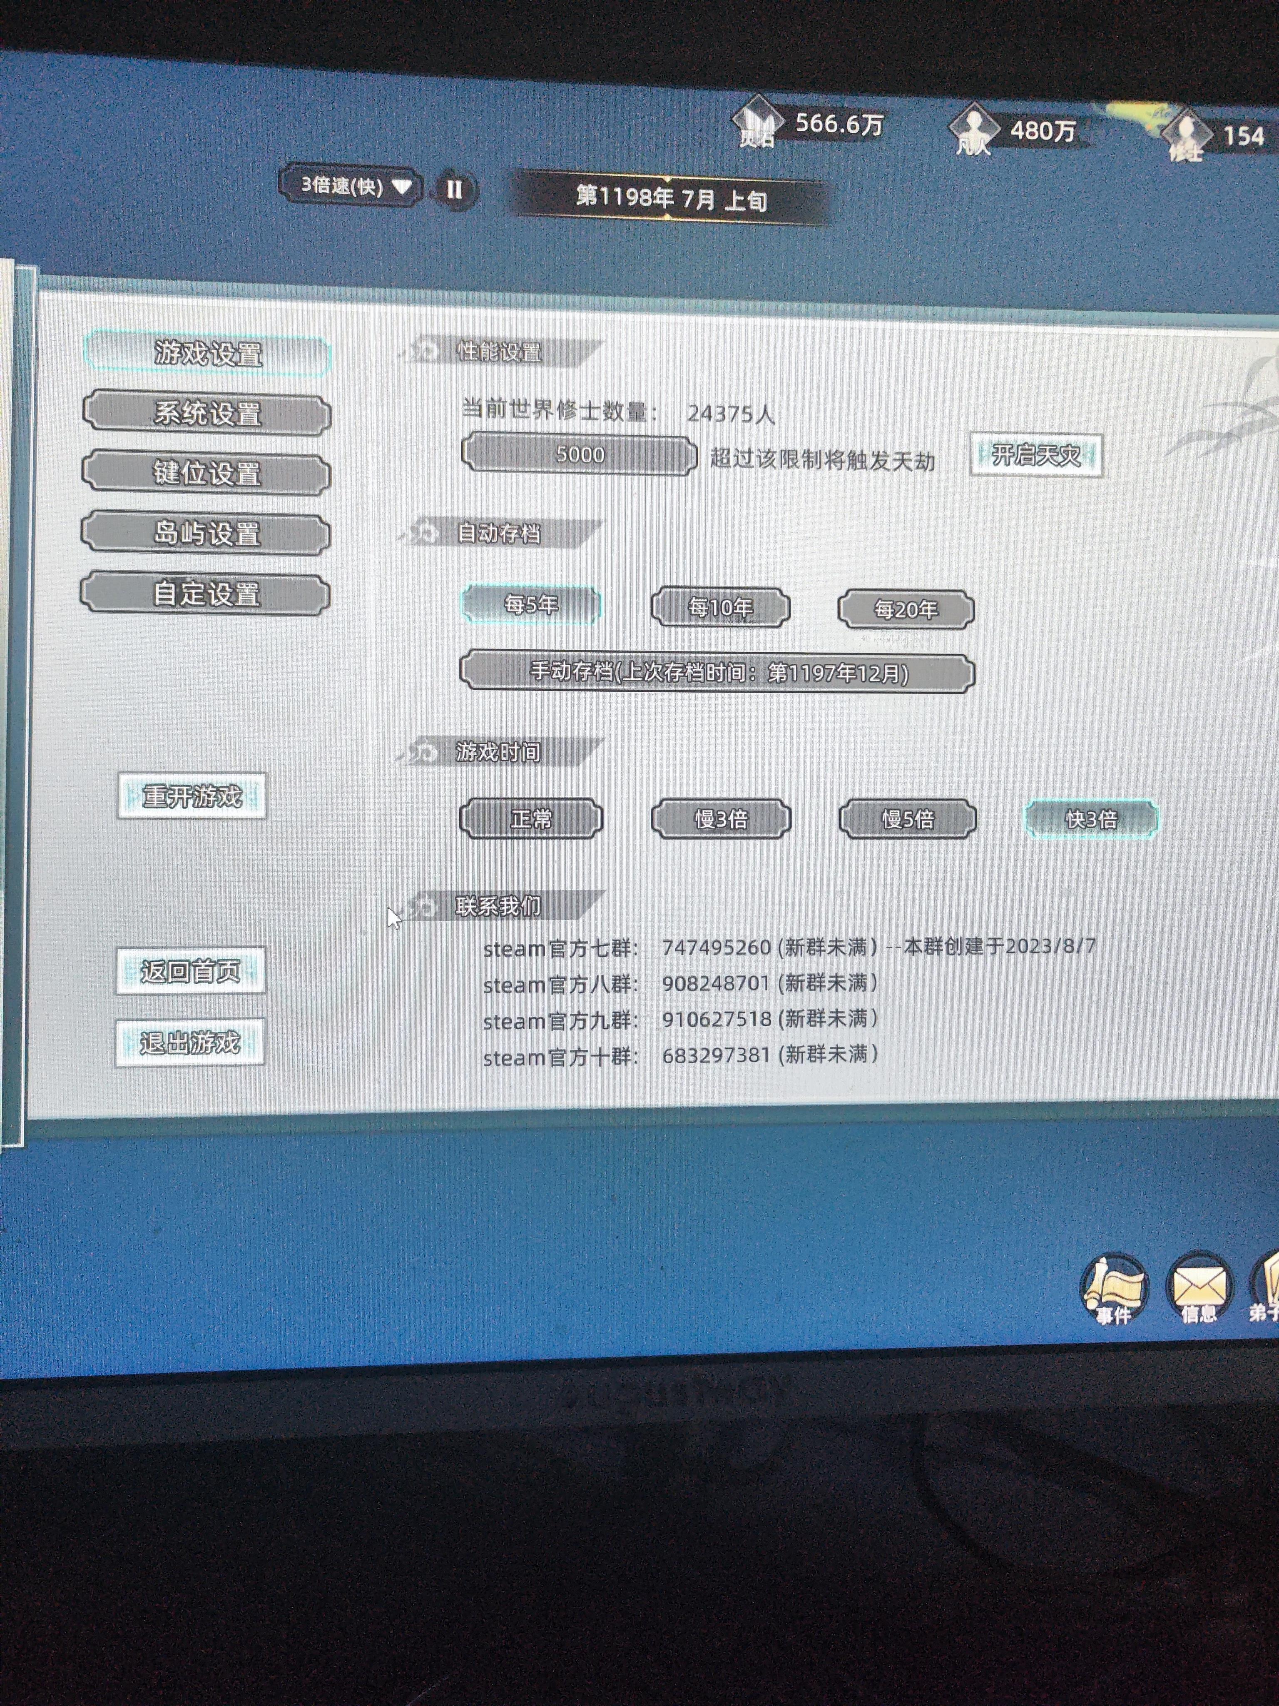This screenshot has width=1279, height=1706.
Task: Select game time 快3倍 option
Action: pyautogui.click(x=1091, y=818)
